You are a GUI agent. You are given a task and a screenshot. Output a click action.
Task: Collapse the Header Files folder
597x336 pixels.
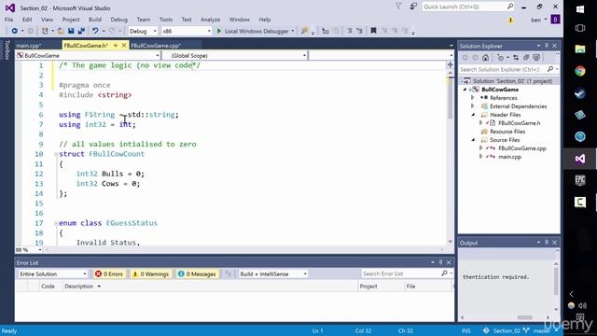pyautogui.click(x=473, y=115)
